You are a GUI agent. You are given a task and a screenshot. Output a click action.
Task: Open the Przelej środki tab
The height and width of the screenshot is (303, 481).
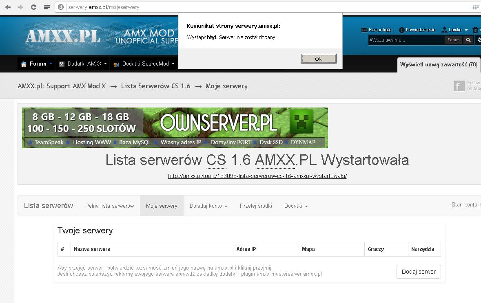click(256, 206)
